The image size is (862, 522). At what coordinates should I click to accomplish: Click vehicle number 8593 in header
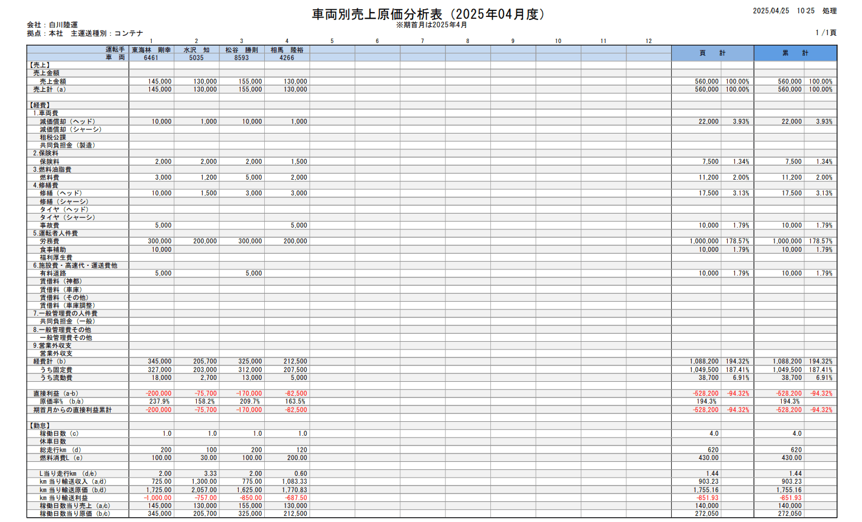(241, 58)
